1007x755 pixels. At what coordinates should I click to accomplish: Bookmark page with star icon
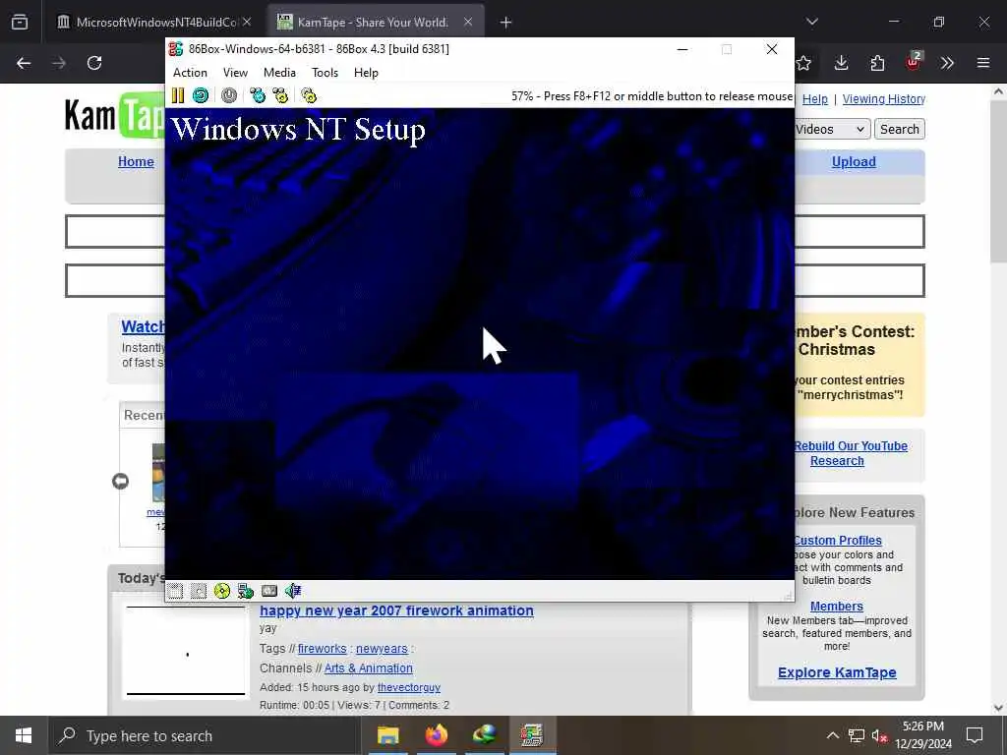[803, 63]
